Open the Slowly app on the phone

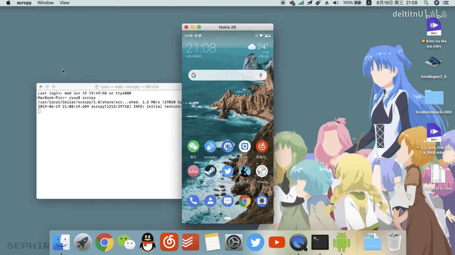(x=262, y=171)
